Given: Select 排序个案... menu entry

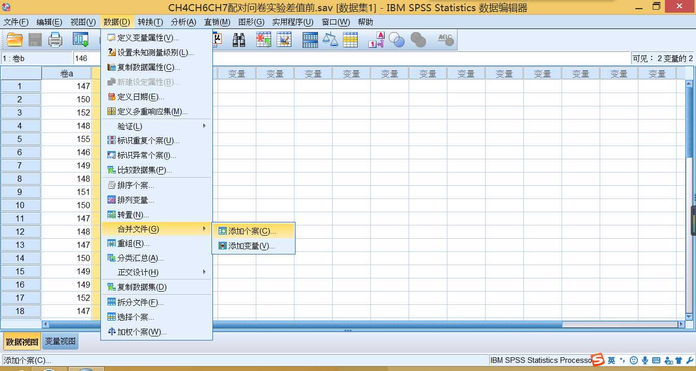Looking at the screenshot, I should pyautogui.click(x=156, y=185).
